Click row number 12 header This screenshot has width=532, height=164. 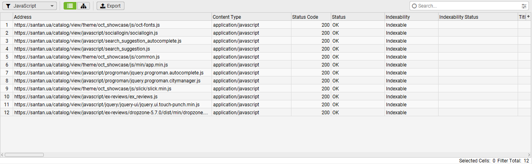(6, 112)
